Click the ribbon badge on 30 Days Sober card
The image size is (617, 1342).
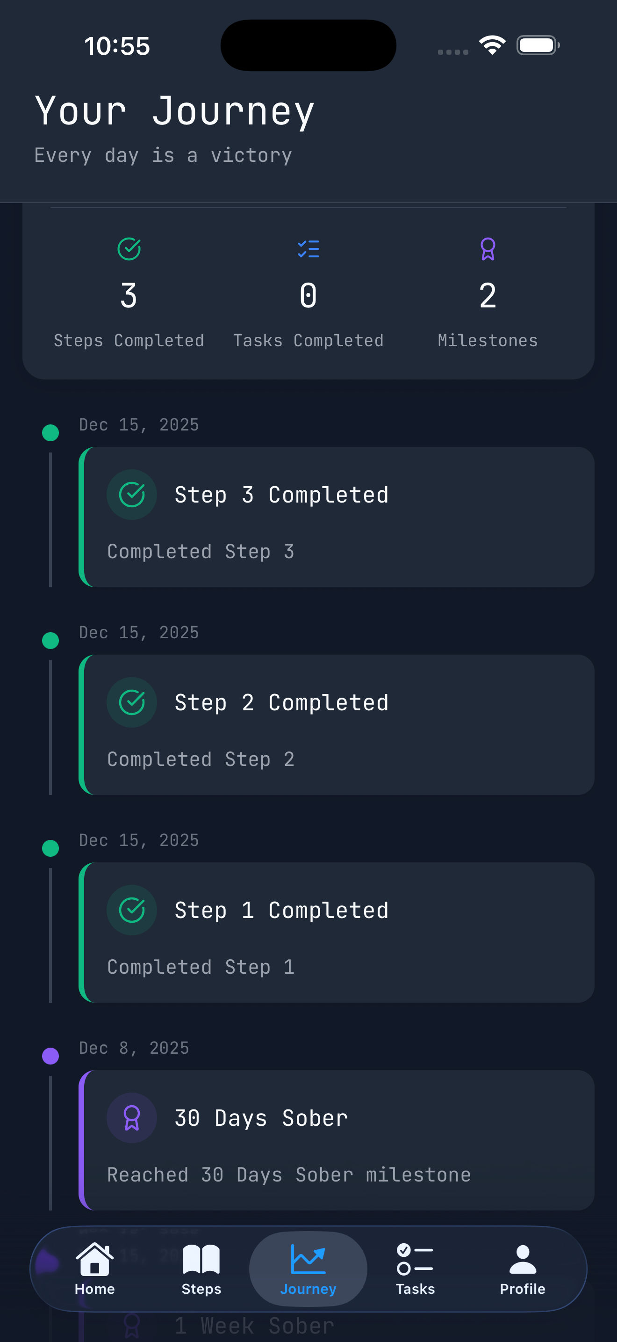click(x=132, y=1117)
